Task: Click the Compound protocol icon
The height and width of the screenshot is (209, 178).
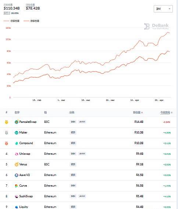Action: tap(17, 143)
